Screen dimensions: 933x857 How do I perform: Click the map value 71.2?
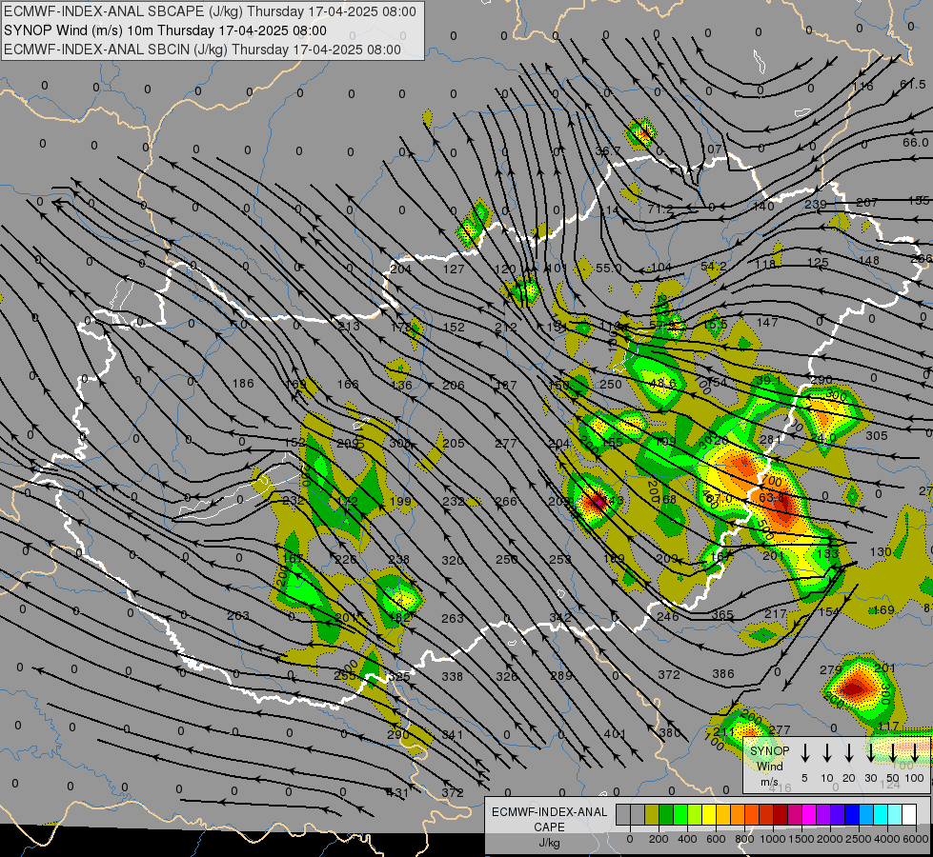660,209
